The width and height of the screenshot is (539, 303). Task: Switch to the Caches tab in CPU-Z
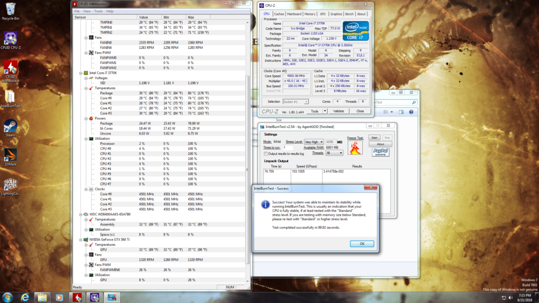pyautogui.click(x=279, y=14)
